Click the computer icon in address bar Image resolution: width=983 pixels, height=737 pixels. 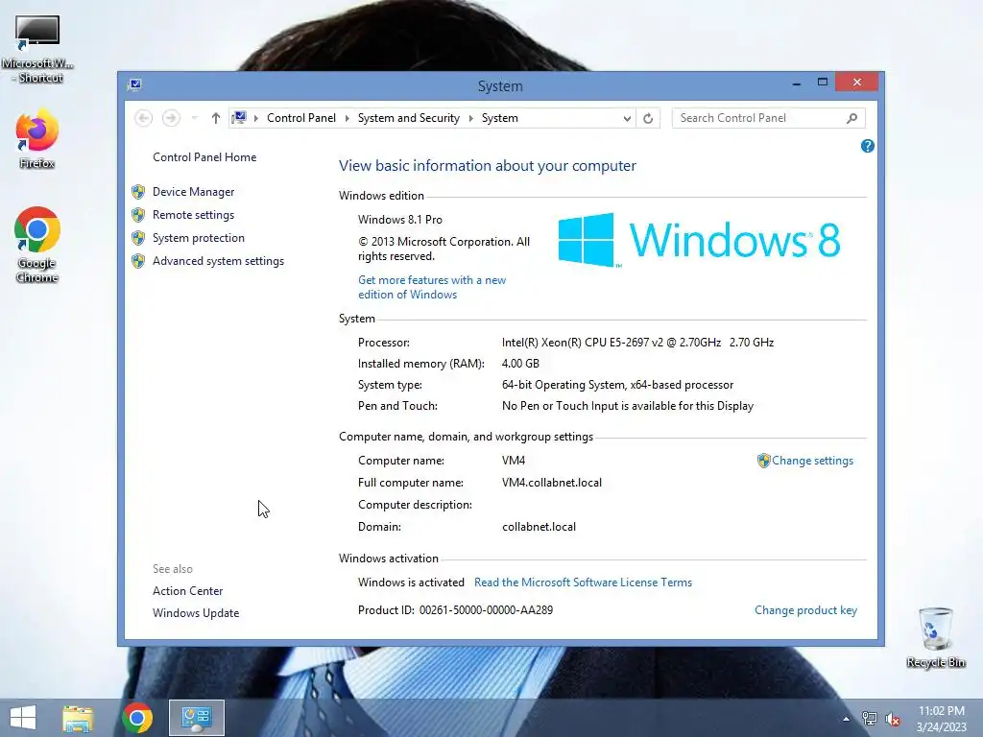coord(239,118)
